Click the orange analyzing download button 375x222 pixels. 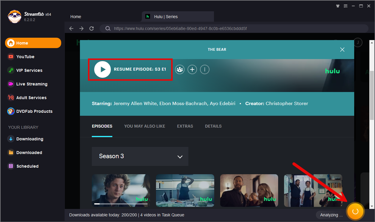(355, 211)
